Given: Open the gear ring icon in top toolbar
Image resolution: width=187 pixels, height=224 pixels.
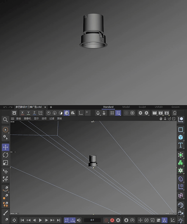Looking at the screenshot, I should pyautogui.click(x=132, y=113).
